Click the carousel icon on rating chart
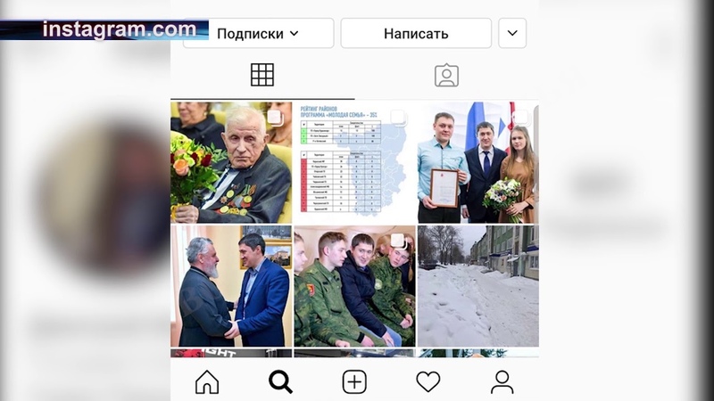Screen dimensions: 714x401 tap(398, 118)
